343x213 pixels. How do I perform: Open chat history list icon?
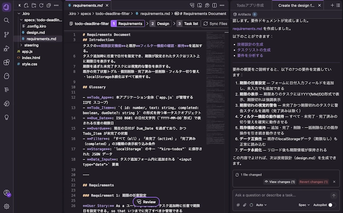tap(338, 5)
